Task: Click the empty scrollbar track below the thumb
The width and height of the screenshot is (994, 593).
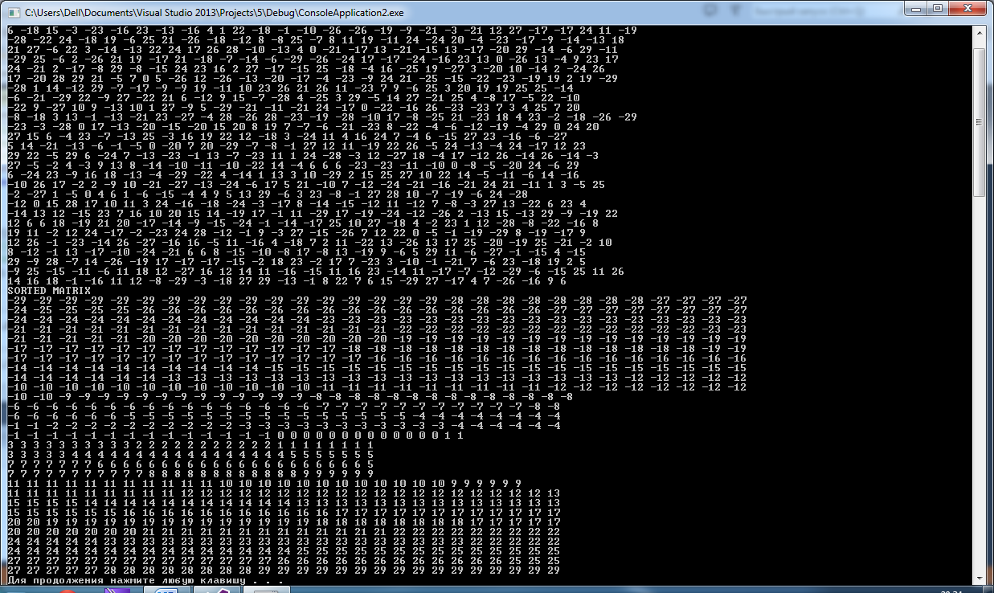Action: point(979,382)
